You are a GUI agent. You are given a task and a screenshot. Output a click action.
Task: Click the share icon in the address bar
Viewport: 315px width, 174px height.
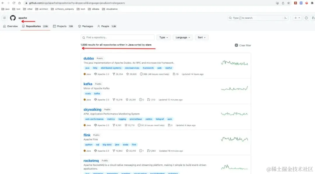click(x=283, y=3)
